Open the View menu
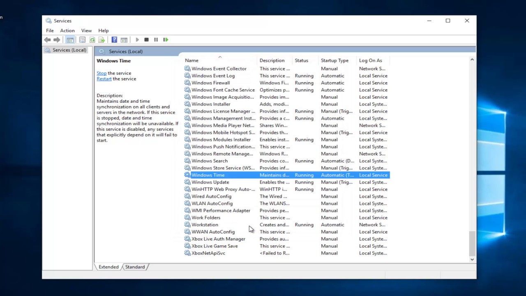 (86, 30)
